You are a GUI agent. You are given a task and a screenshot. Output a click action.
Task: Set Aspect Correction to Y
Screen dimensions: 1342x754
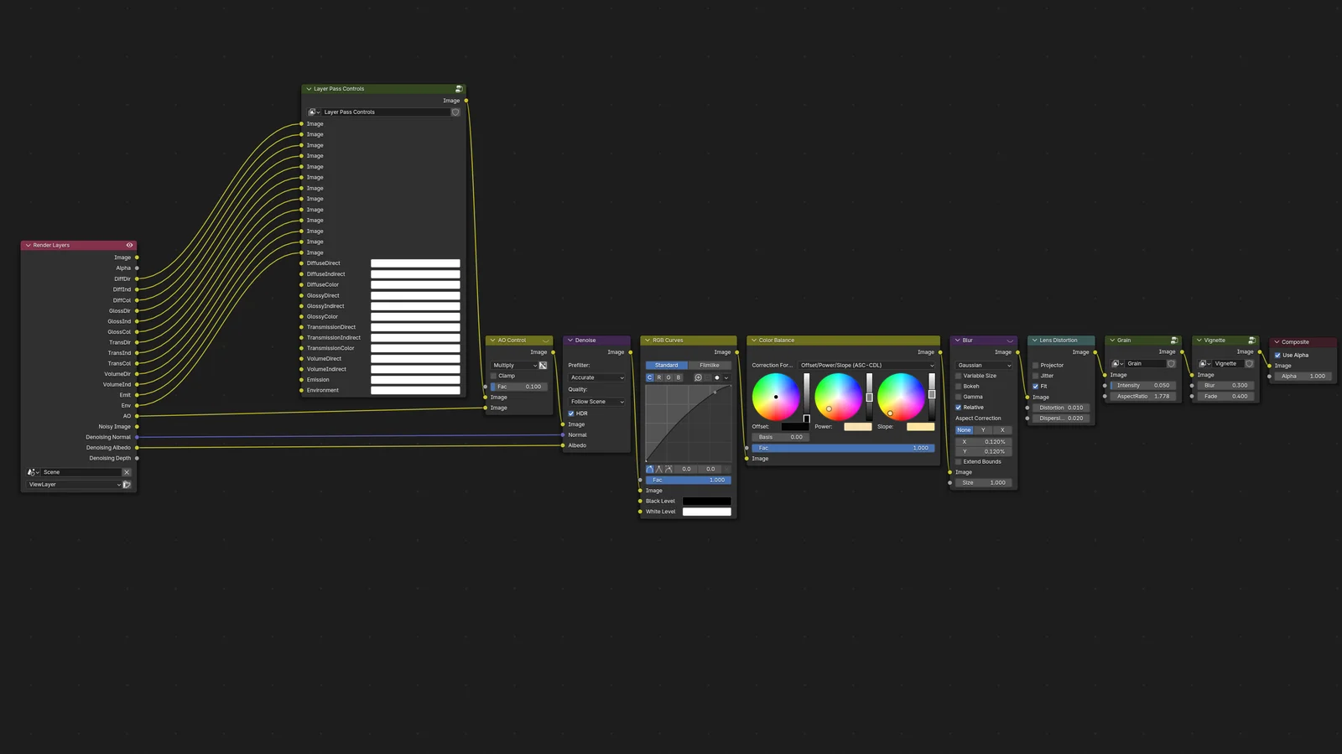(x=983, y=430)
